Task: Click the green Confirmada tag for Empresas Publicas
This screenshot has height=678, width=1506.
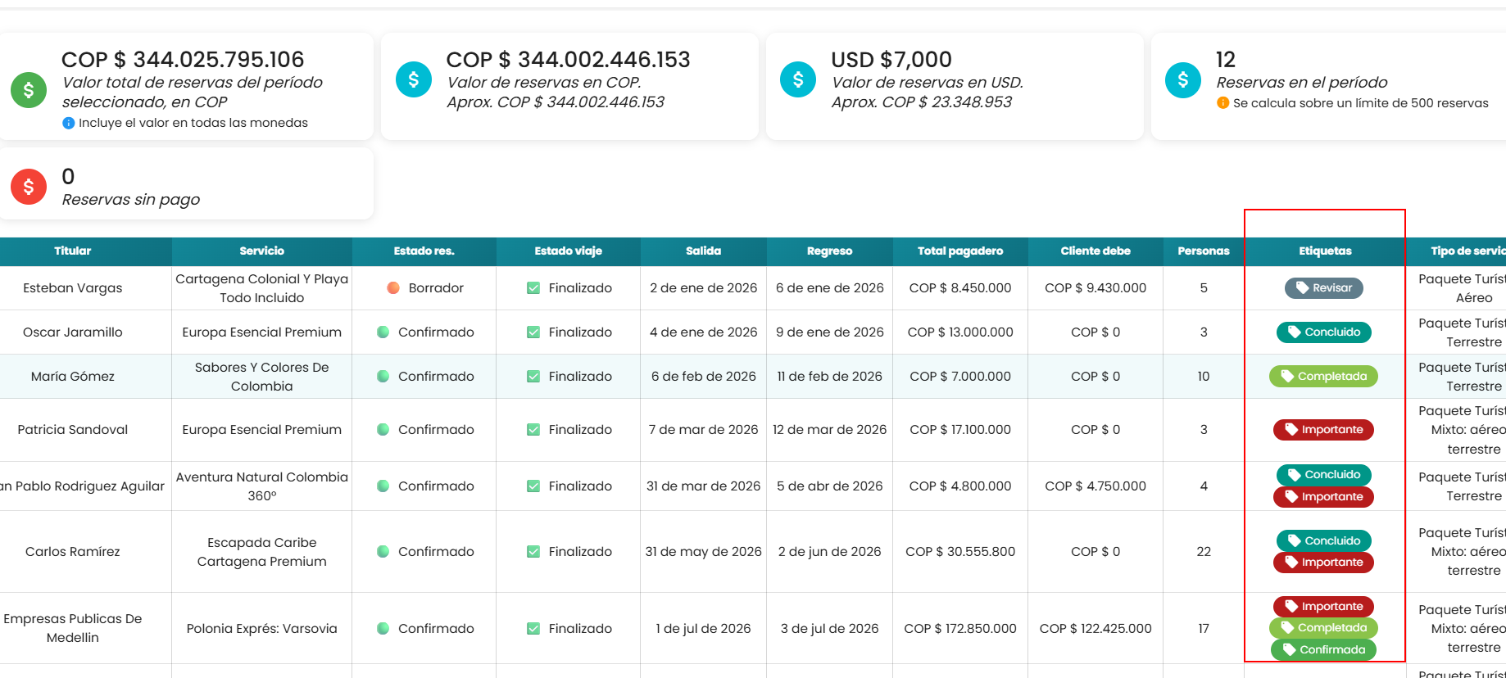Action: [x=1323, y=650]
